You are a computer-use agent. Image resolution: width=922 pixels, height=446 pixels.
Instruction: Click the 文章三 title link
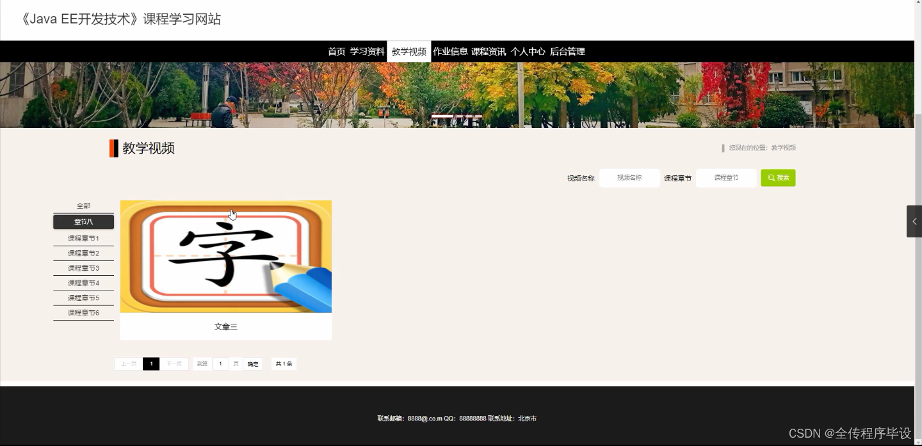point(225,326)
